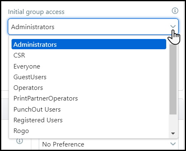Click scrollbar track below the thumb
Viewport: 186px width, 151px height.
[x=173, y=122]
